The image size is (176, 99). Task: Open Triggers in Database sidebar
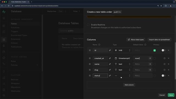click(15, 31)
